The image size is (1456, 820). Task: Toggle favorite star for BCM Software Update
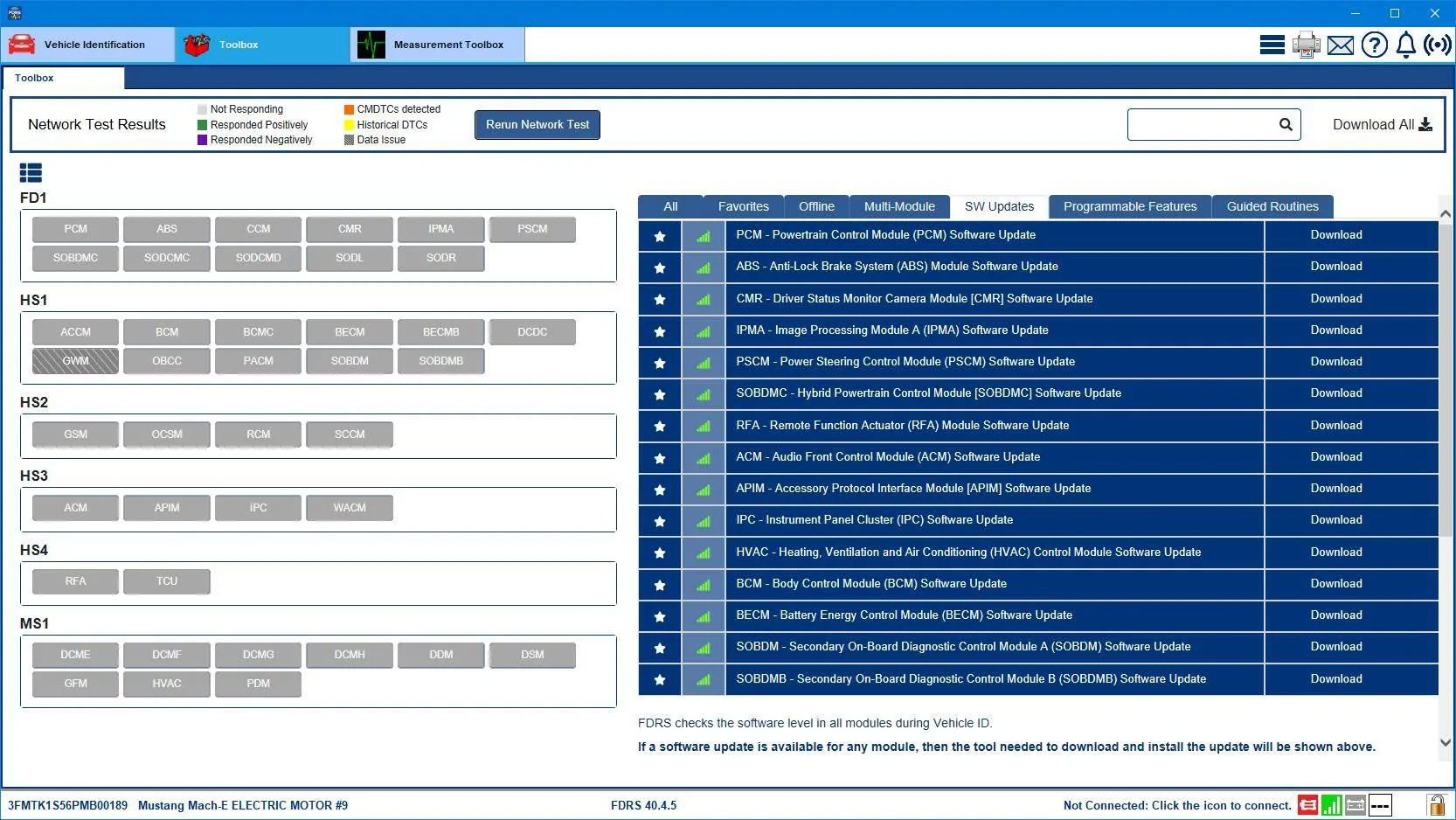pyautogui.click(x=660, y=585)
